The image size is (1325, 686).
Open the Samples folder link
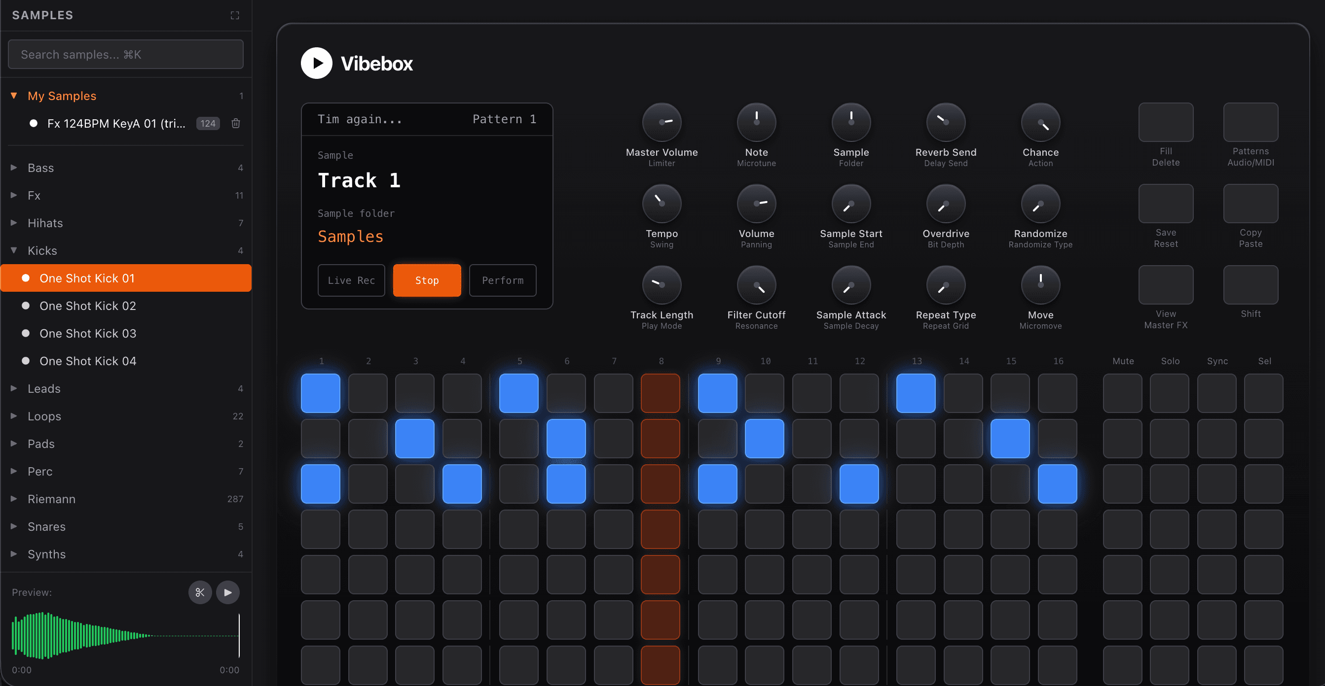350,237
